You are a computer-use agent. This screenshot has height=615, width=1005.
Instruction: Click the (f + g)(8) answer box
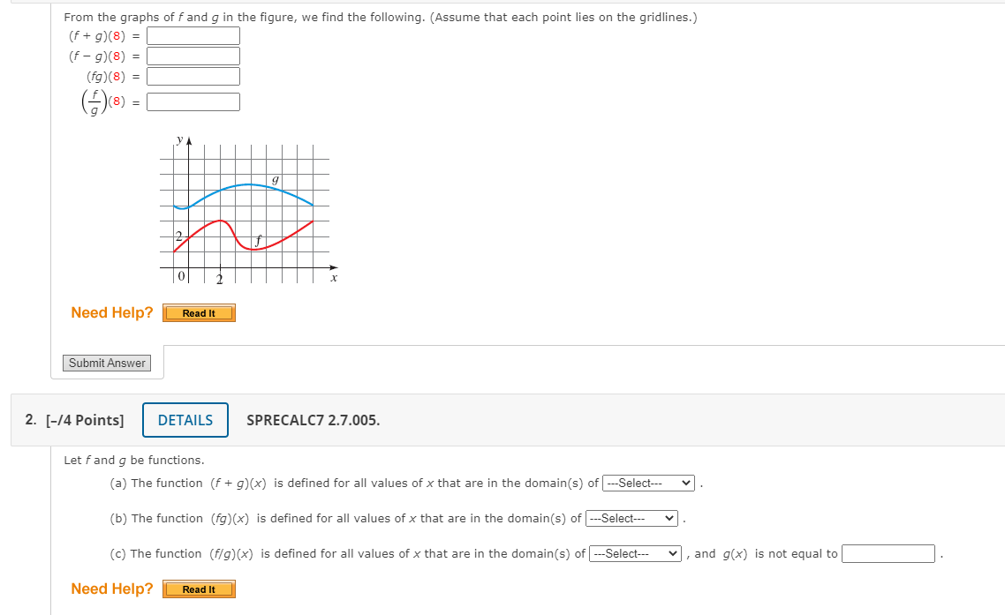(193, 35)
